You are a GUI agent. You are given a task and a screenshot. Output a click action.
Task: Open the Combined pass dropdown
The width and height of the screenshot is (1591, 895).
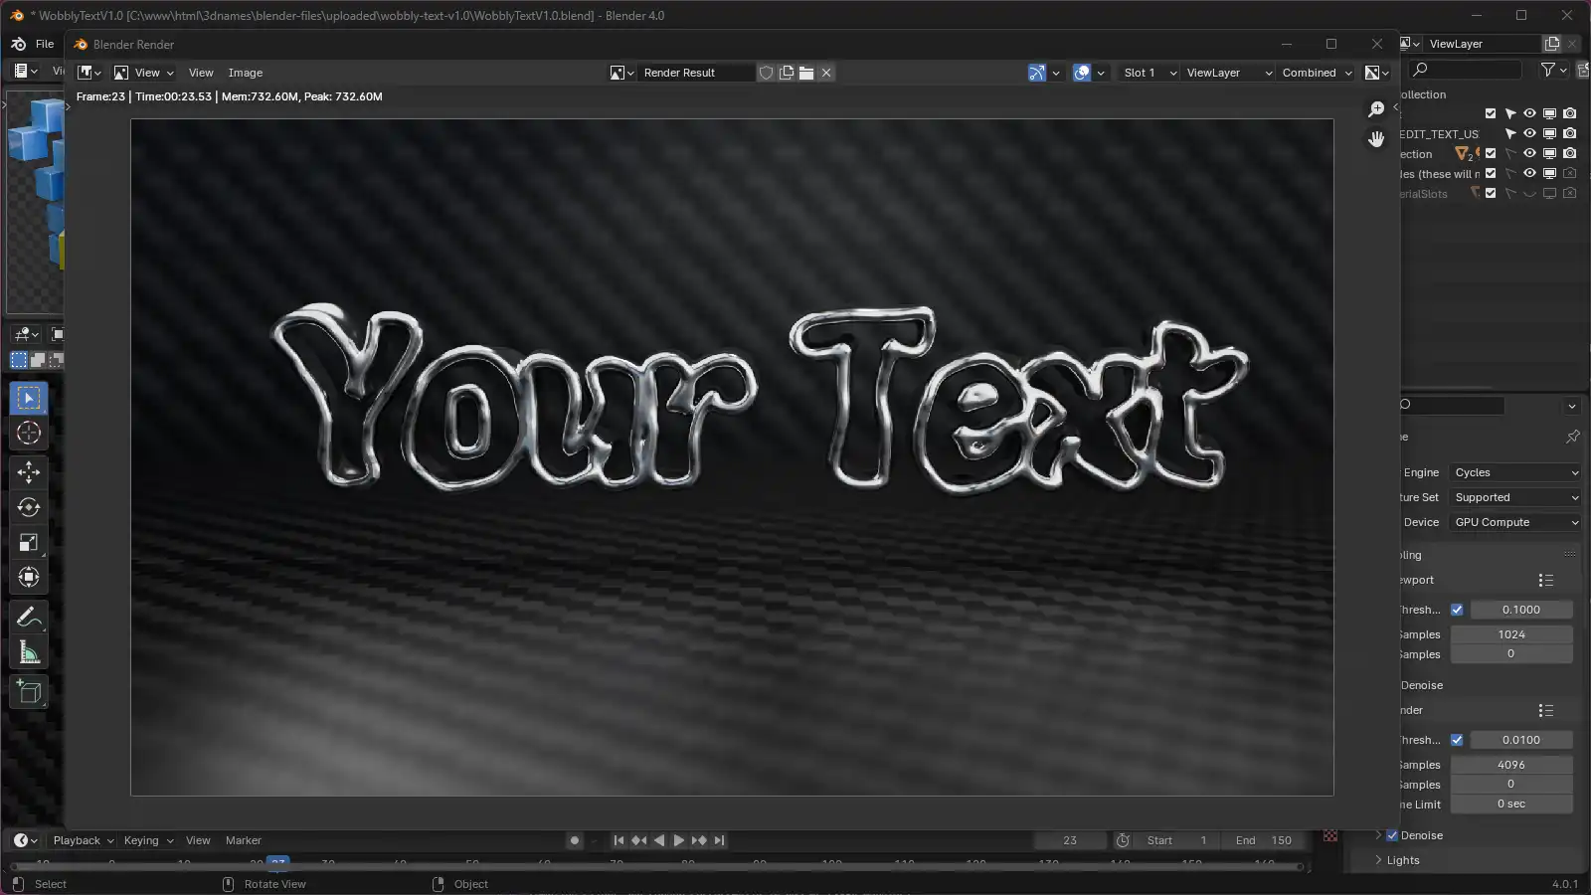[1317, 73]
